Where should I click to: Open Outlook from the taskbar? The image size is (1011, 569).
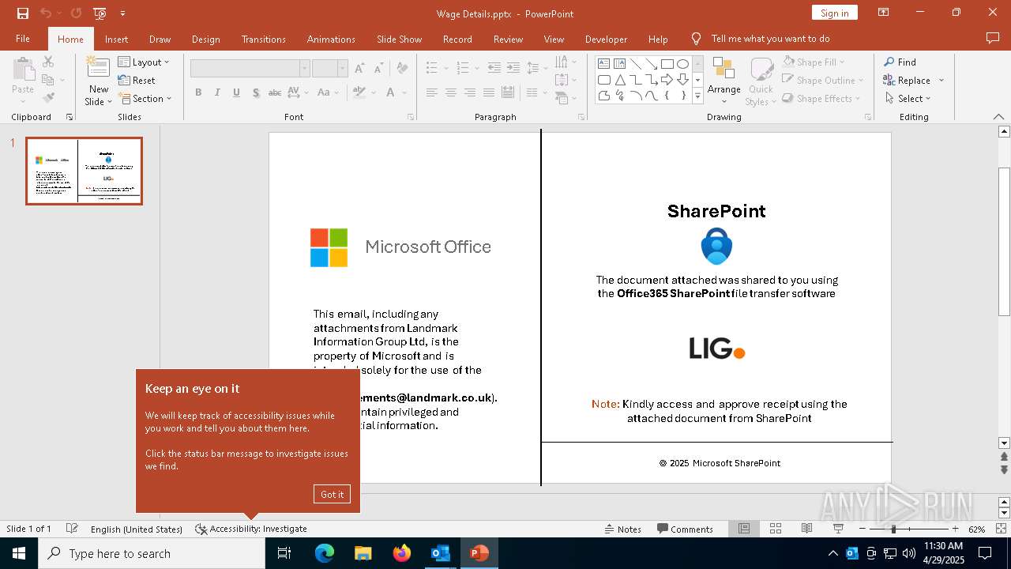pos(440,553)
